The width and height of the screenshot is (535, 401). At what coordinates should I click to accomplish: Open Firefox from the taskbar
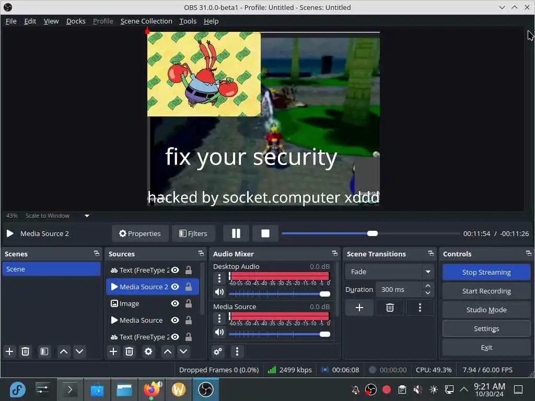tap(152, 389)
